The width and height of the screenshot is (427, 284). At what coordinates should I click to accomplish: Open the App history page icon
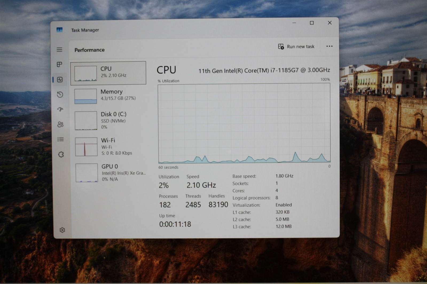pos(60,94)
